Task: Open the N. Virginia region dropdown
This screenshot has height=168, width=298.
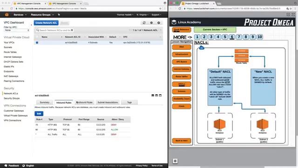Action: [x=142, y=14]
